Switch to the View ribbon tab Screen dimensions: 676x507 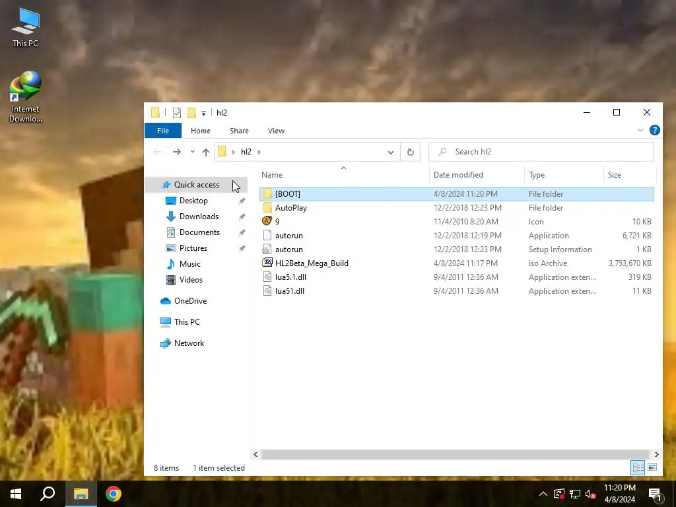click(x=276, y=131)
